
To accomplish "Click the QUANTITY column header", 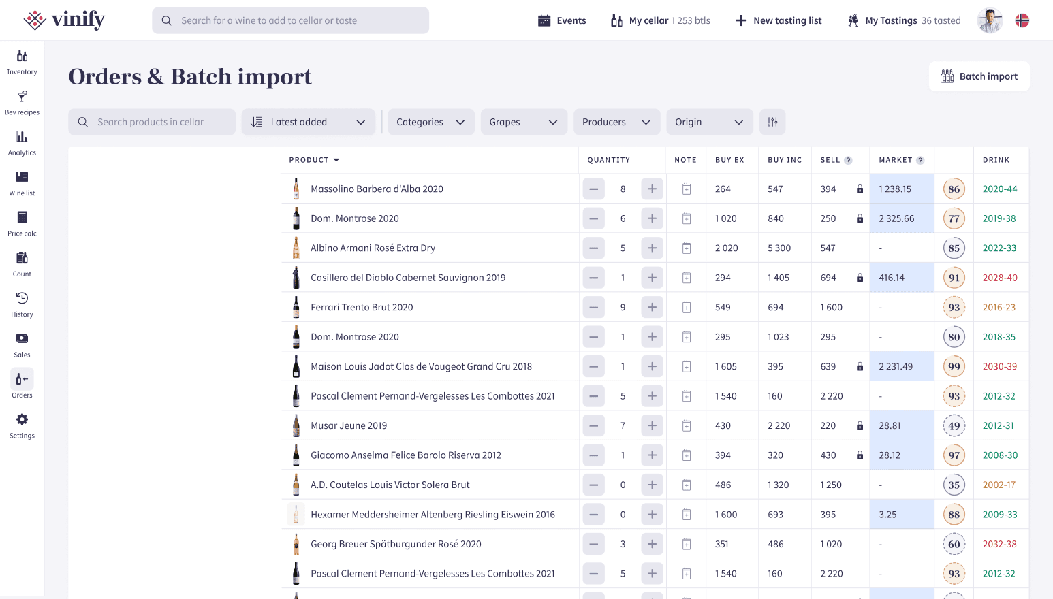I will 608,160.
